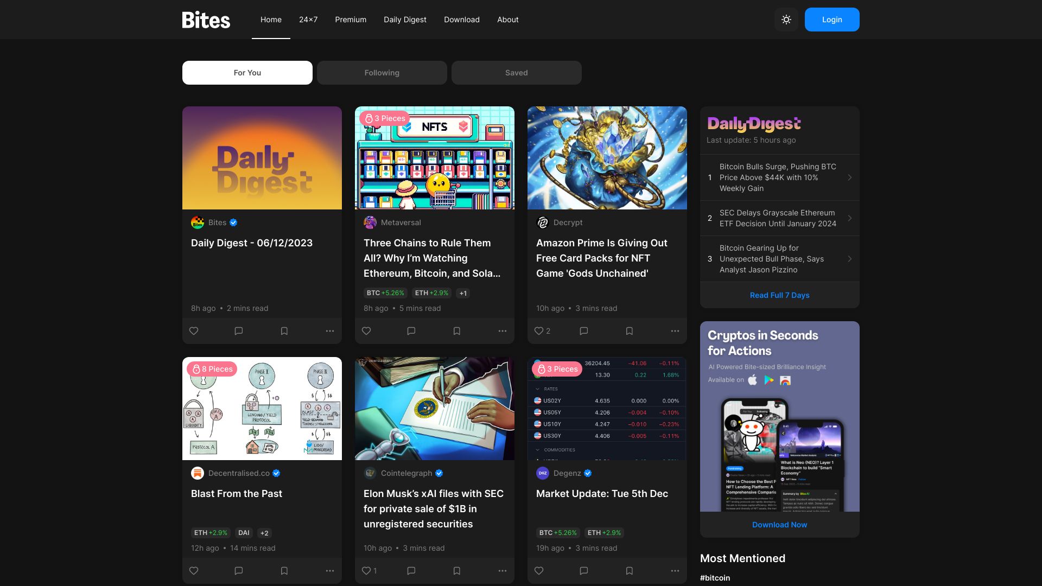Viewport: 1042px width, 586px height.
Task: Expand SEC Delays Grayscale Ethereum ETF chevron
Action: (849, 218)
